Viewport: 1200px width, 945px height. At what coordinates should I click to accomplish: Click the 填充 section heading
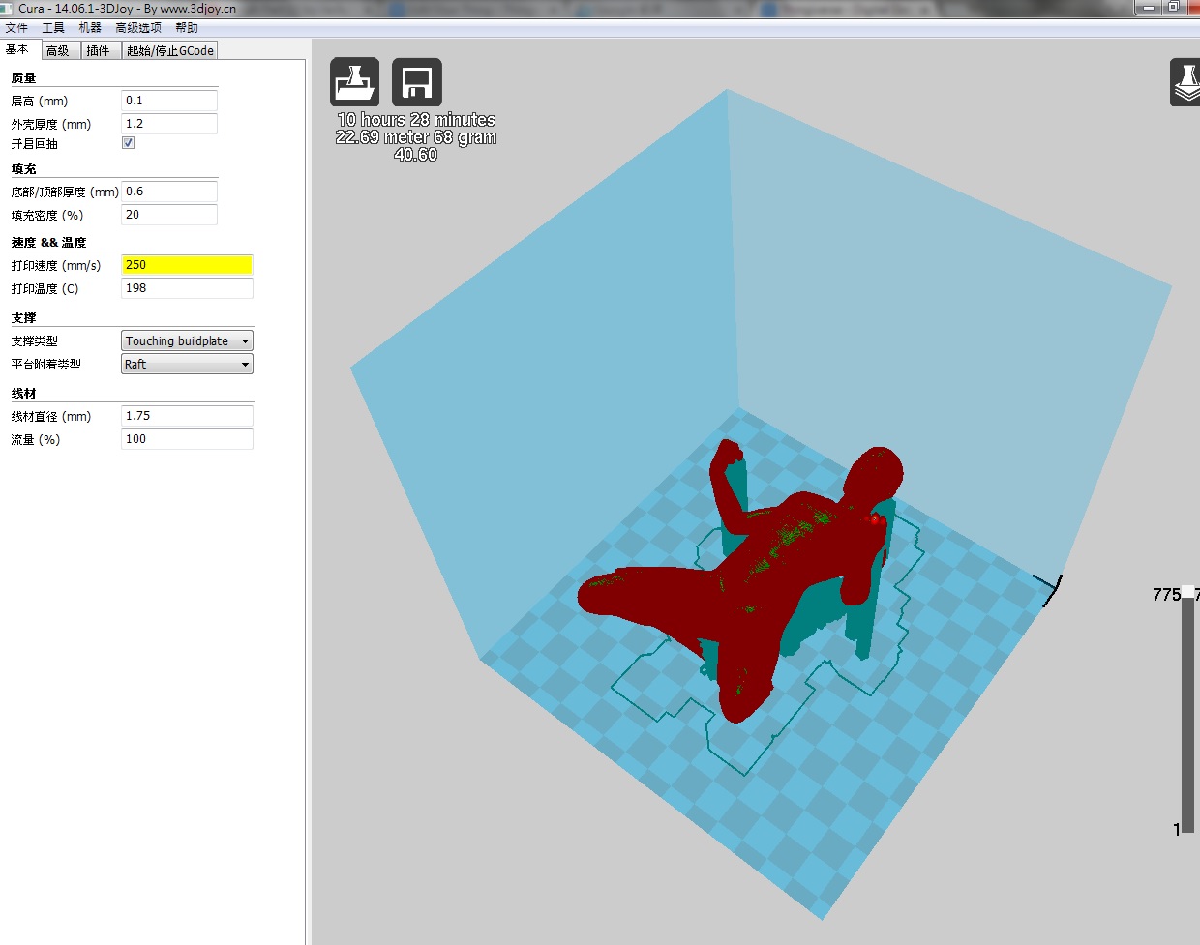click(x=23, y=168)
